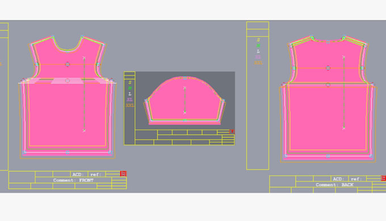Screen dimensions: 386x221
Task: Select grain line on BACK piece
Action: point(343,93)
